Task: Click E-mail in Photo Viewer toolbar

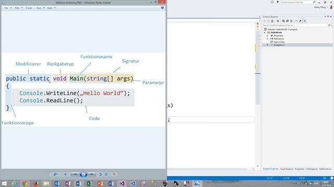Action: (x=29, y=8)
